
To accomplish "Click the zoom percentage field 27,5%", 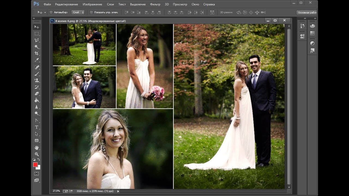I will tap(56, 191).
